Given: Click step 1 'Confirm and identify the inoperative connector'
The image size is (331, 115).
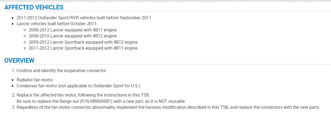Looking at the screenshot, I should pyautogui.click(x=62, y=71).
